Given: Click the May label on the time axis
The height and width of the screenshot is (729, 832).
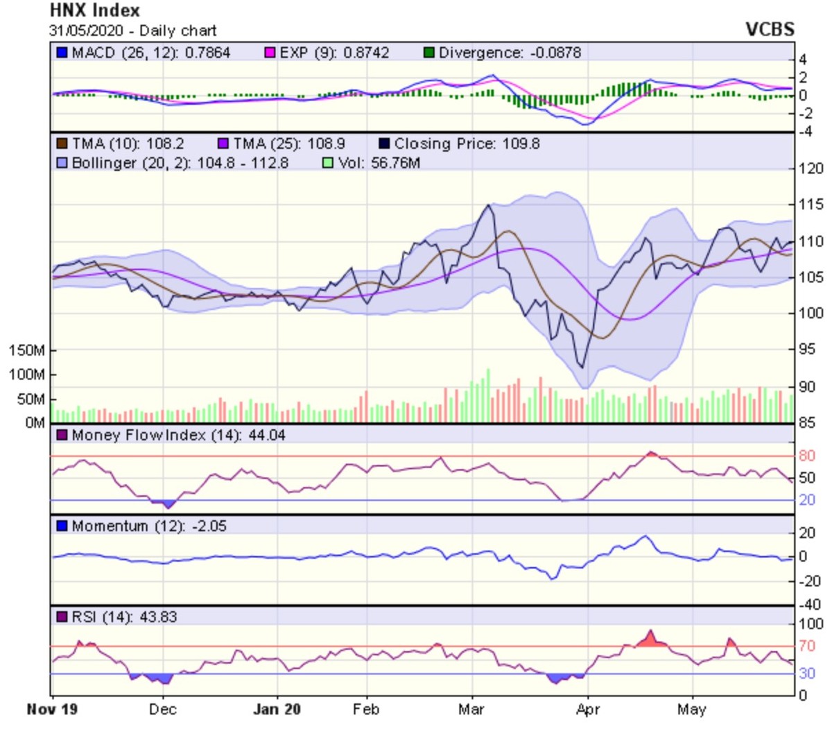Looking at the screenshot, I should [x=692, y=710].
